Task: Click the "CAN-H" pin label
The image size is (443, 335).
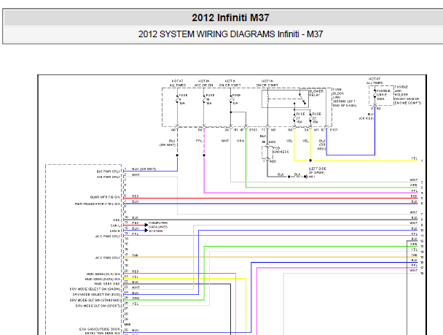Action: (115, 231)
